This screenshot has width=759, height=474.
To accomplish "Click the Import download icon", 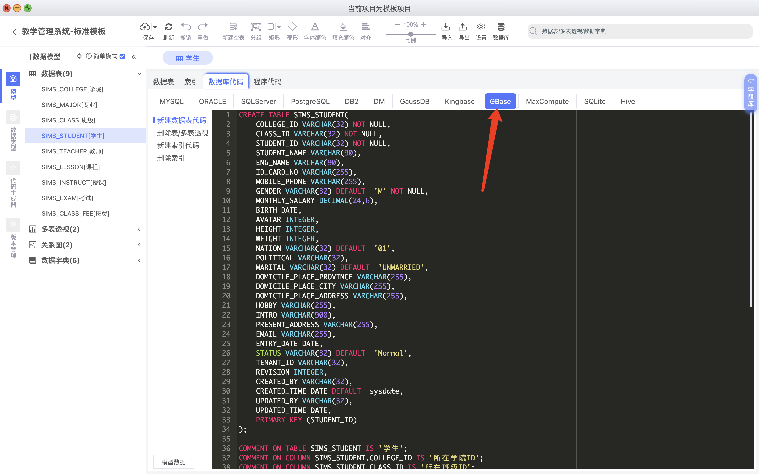I will pyautogui.click(x=445, y=27).
